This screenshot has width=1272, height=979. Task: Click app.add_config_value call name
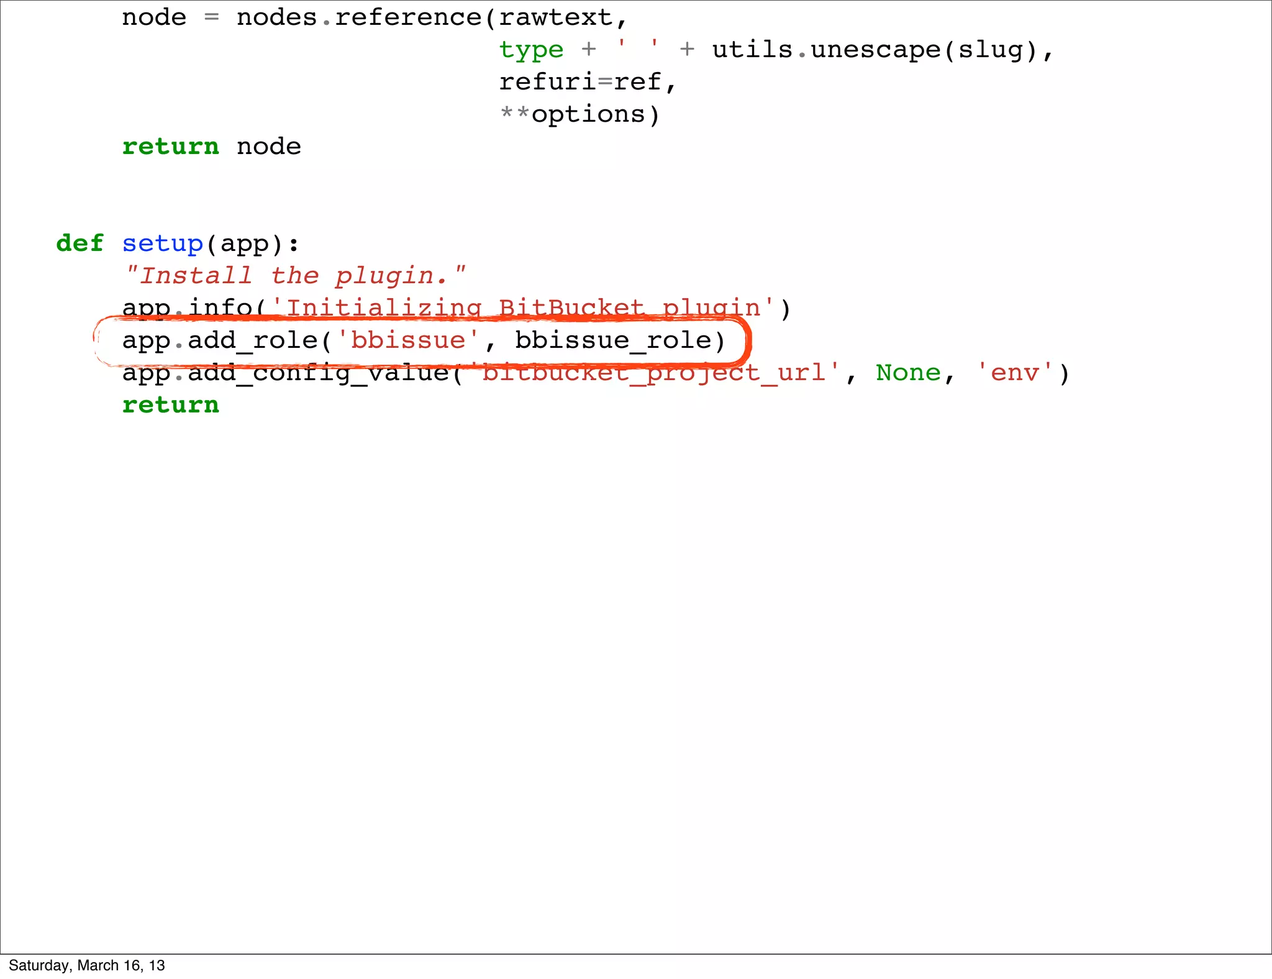[285, 373]
